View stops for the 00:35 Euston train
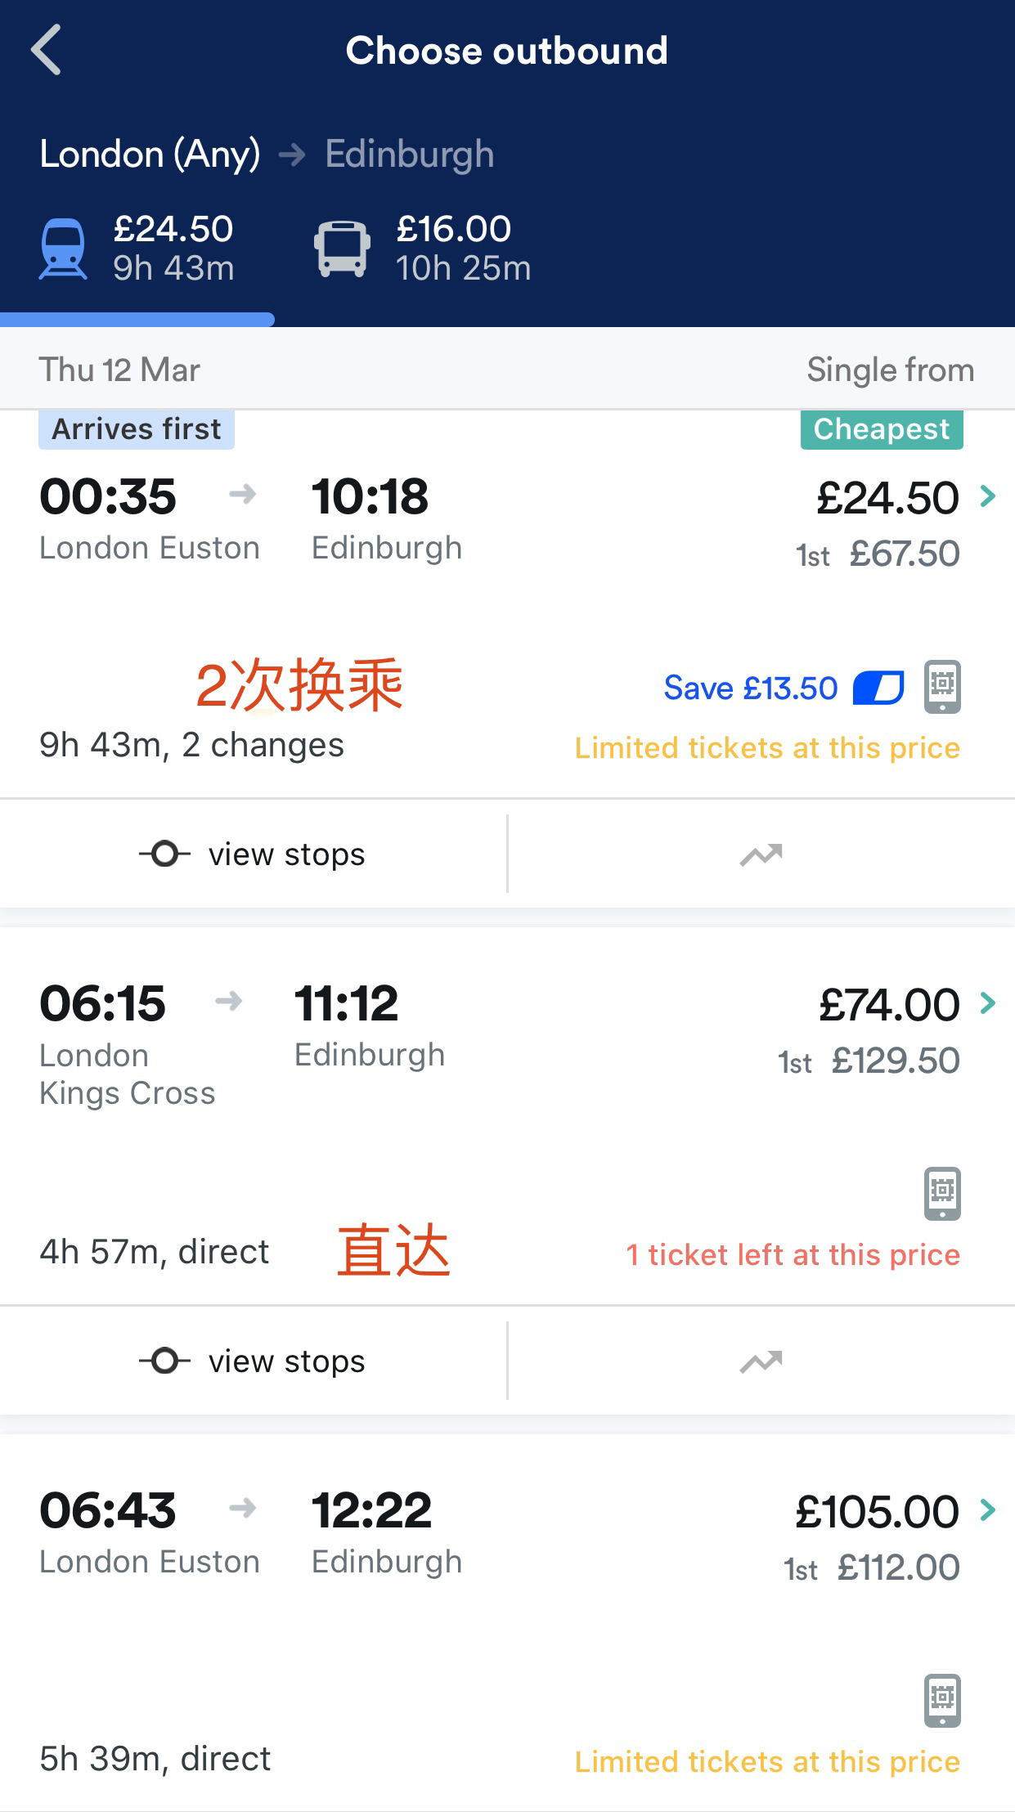Image resolution: width=1015 pixels, height=1812 pixels. pos(253,854)
